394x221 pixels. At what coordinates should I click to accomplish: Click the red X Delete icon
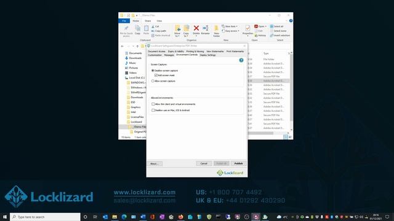pos(196,28)
